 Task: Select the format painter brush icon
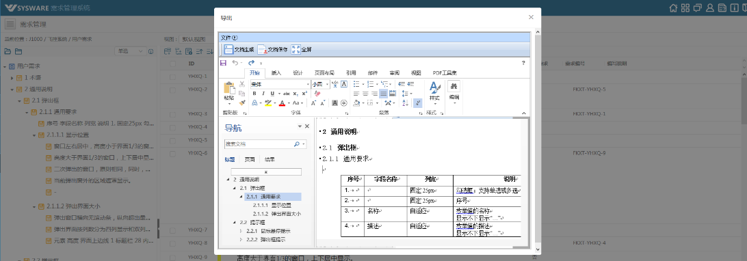tap(242, 102)
